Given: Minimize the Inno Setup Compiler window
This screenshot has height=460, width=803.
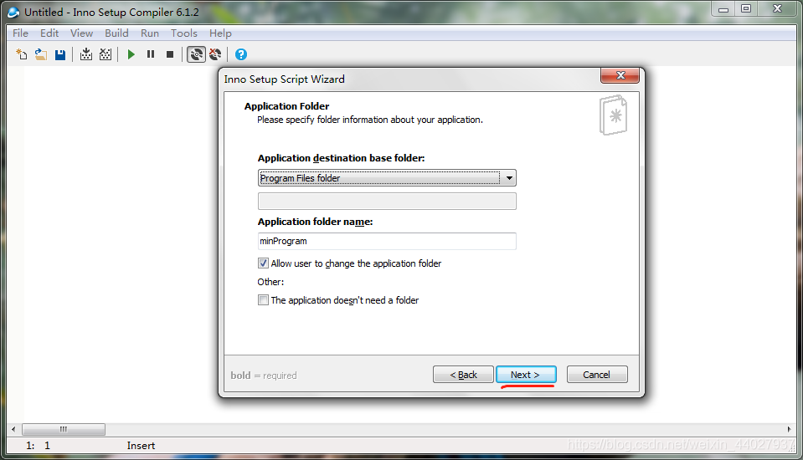Looking at the screenshot, I should (723, 8).
